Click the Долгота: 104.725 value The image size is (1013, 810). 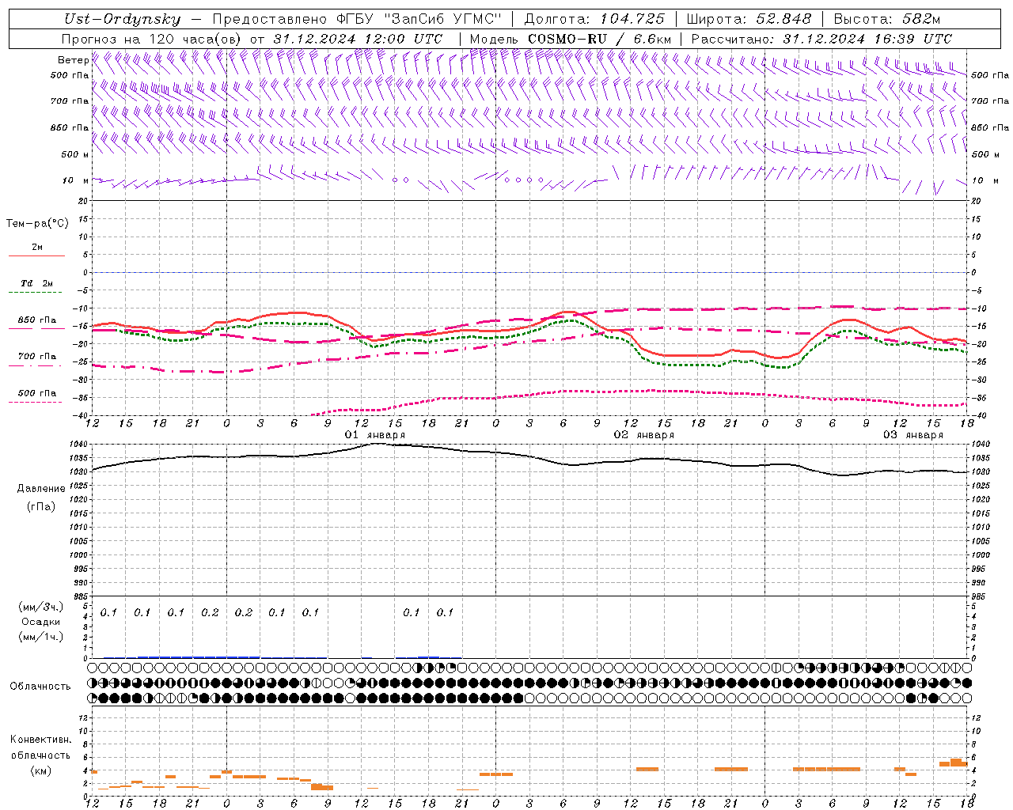click(x=595, y=20)
